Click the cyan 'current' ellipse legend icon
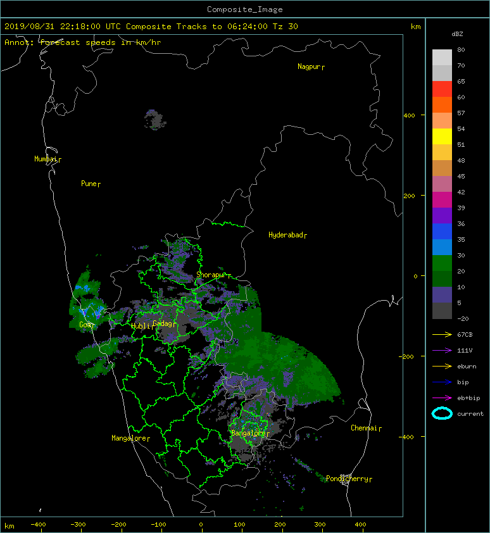 click(442, 413)
